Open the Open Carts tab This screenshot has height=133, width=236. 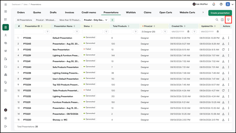tap(166, 12)
